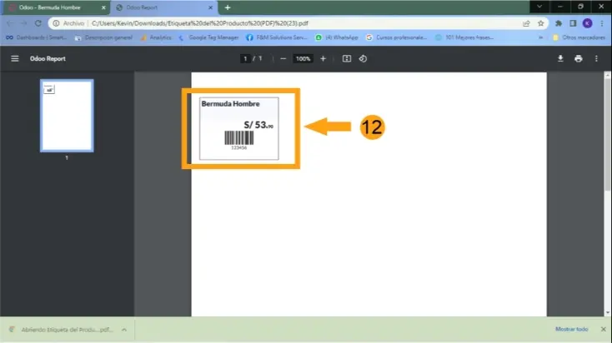Screen dimensions: 612x343
Task: Click the page number input field
Action: click(x=245, y=59)
